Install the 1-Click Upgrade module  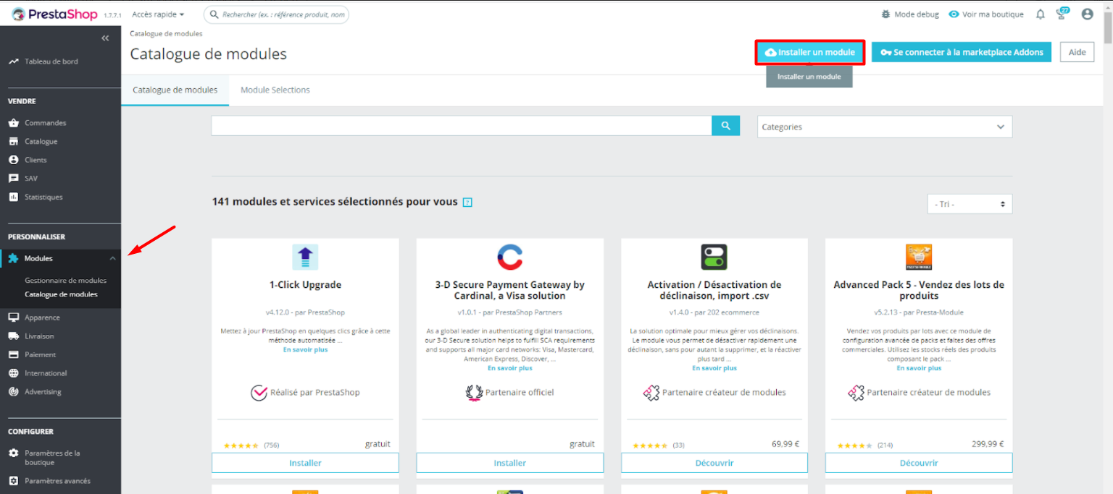point(305,463)
